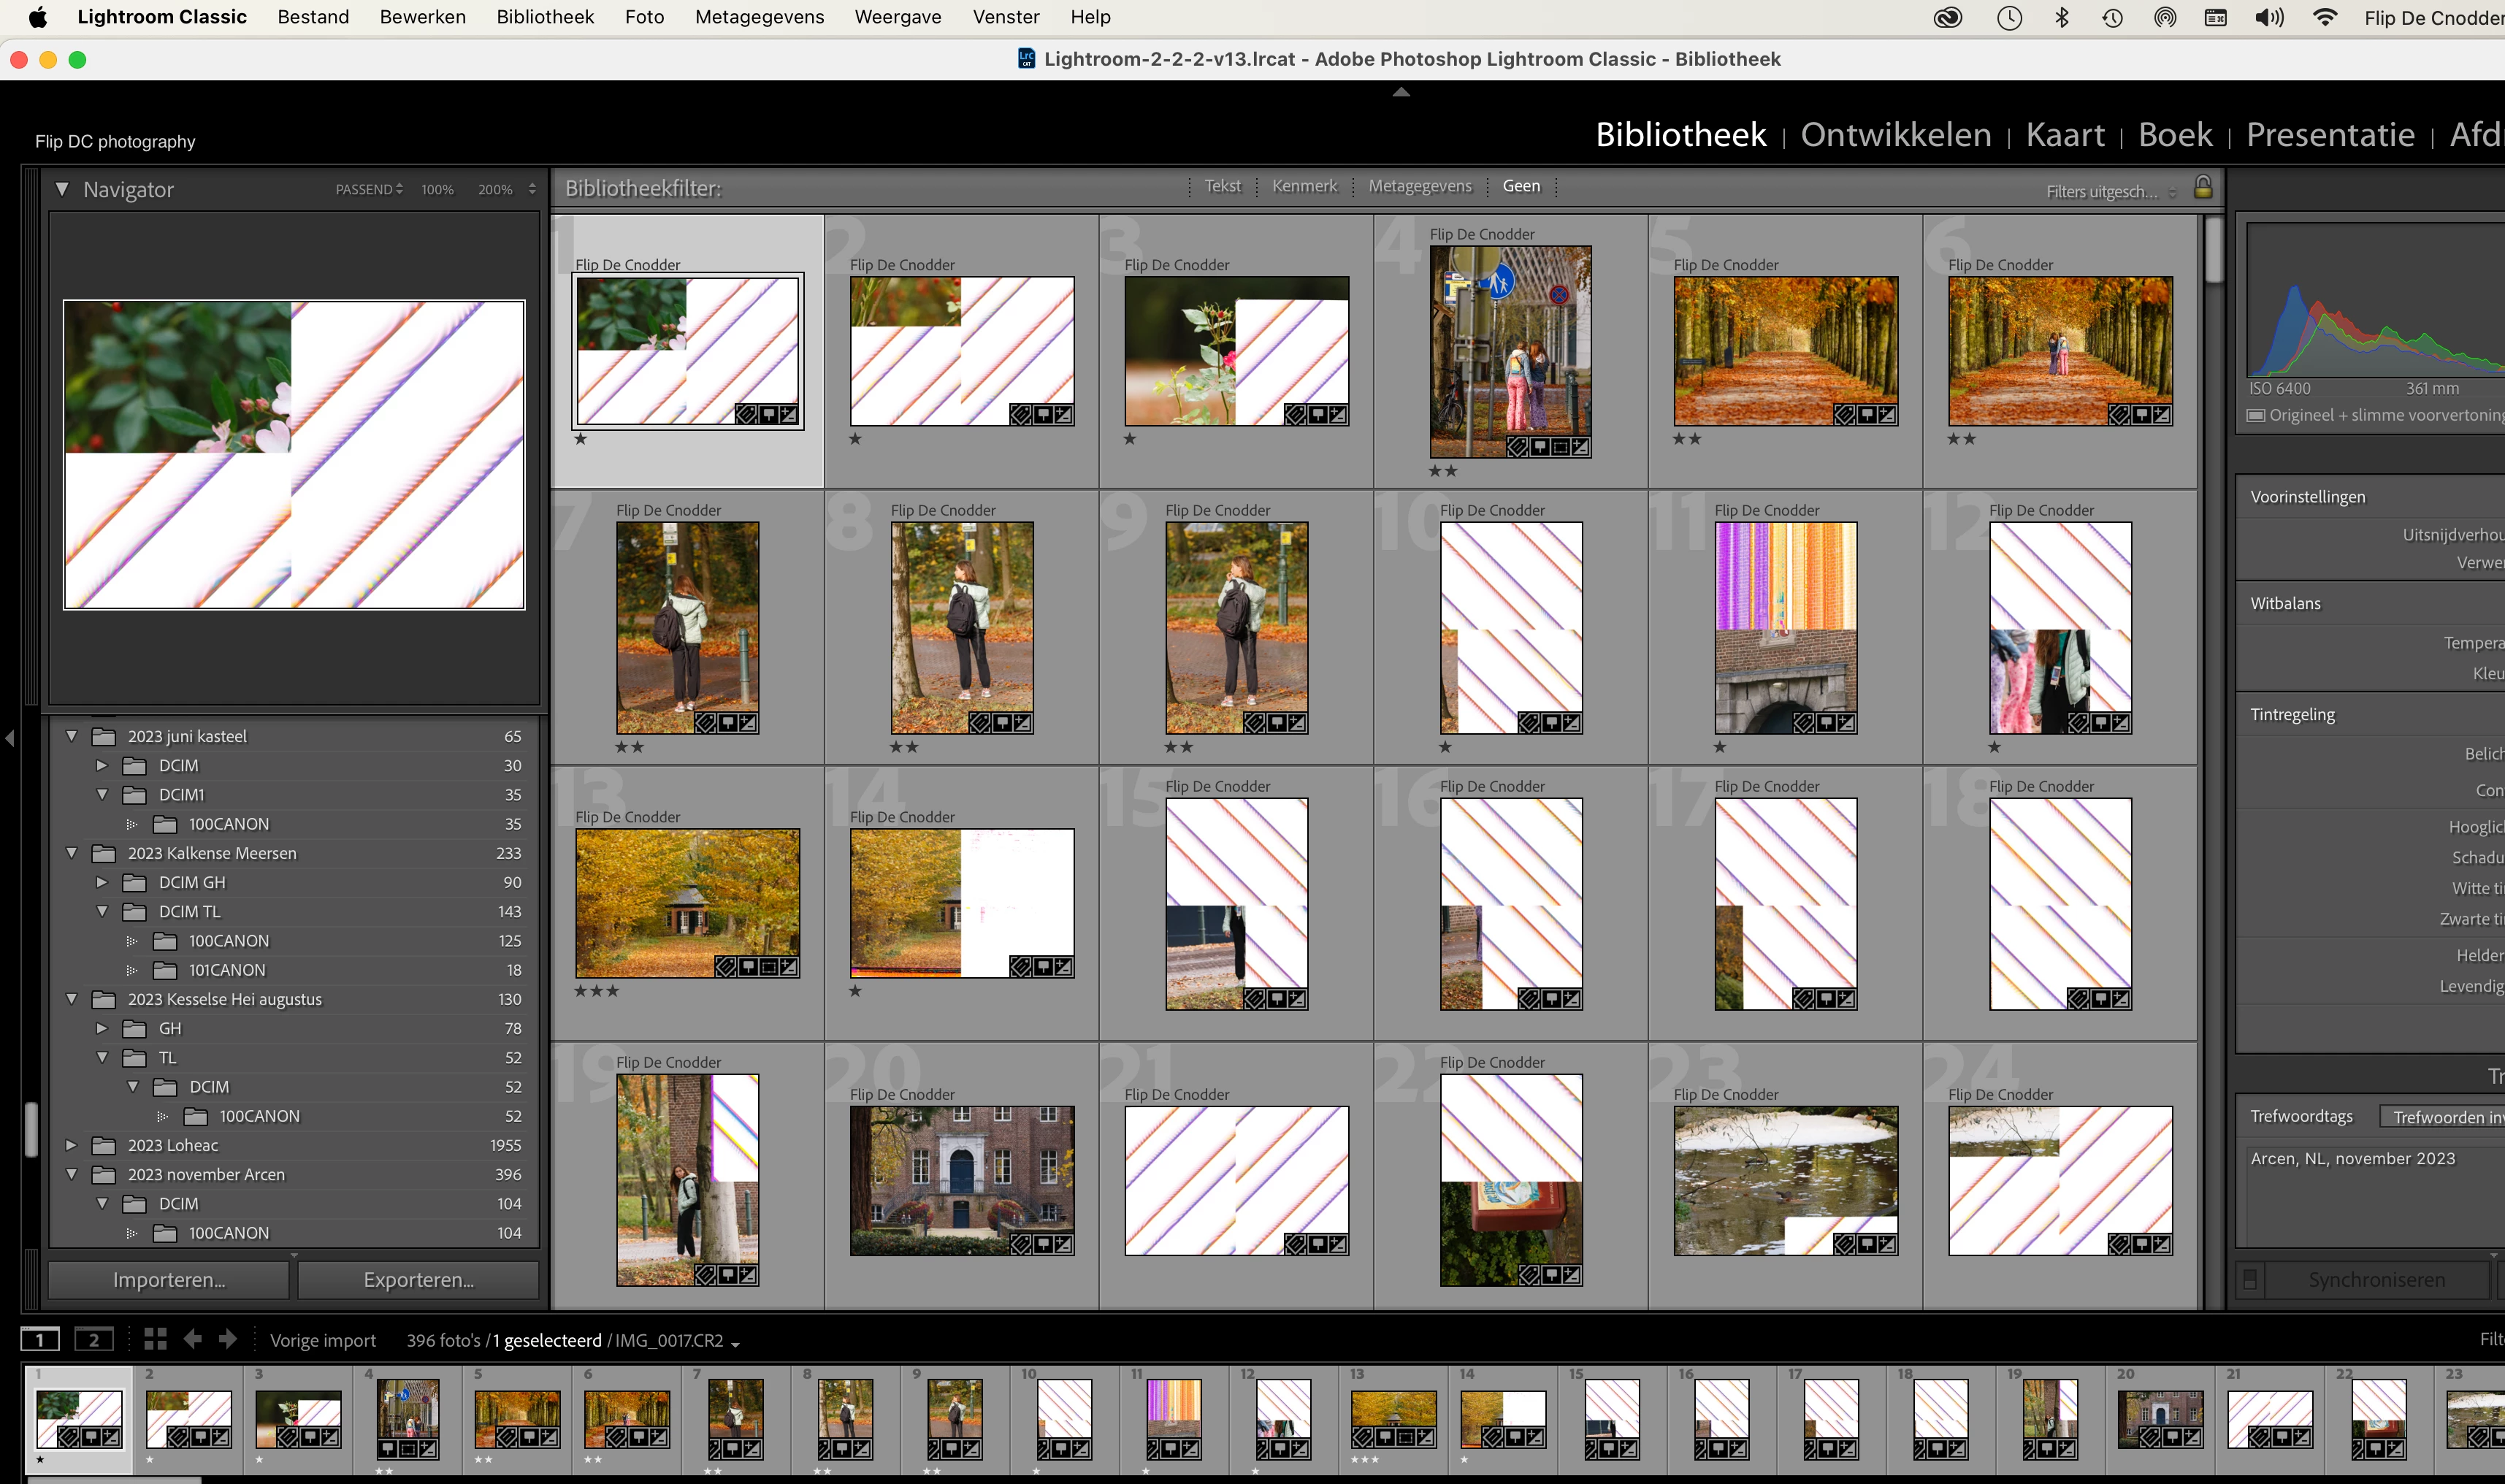Screen dimensions: 2505x1484
Task: Click the go back arrow in filmstrip bar
Action: [192, 1339]
